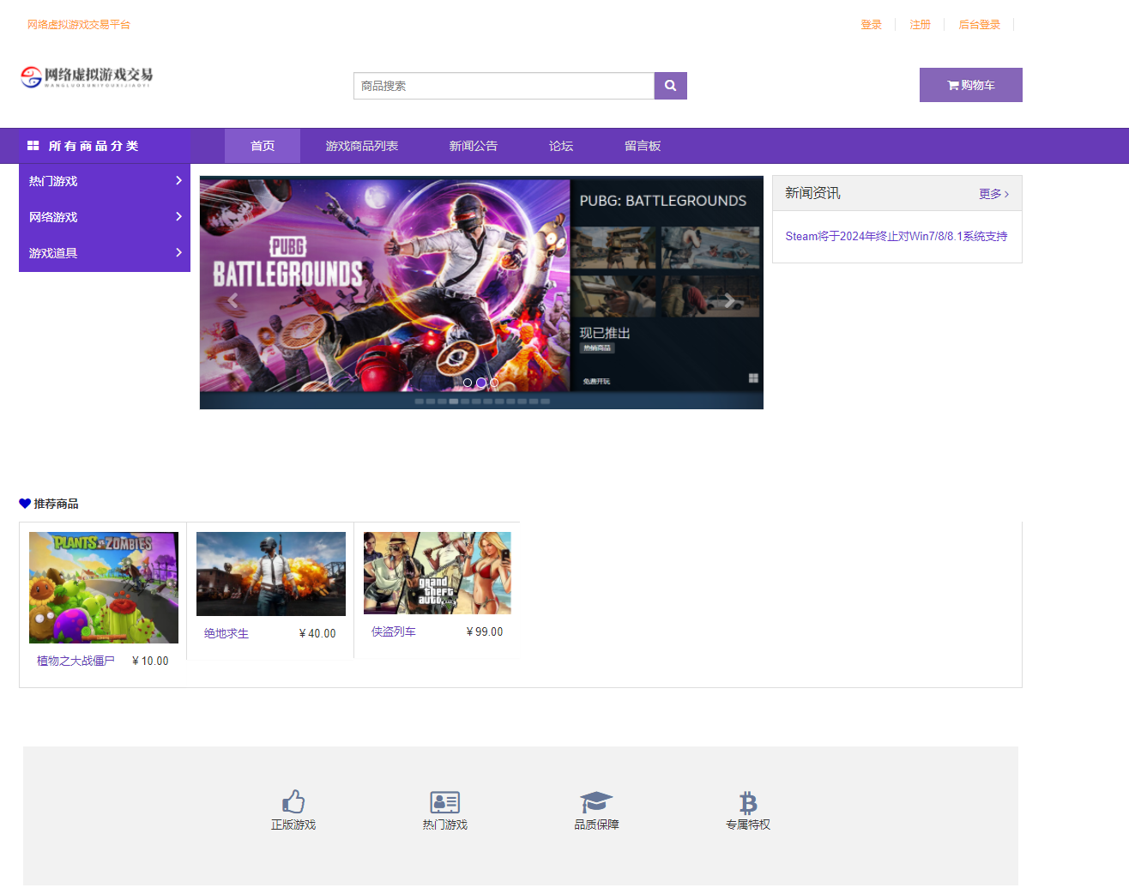Image resolution: width=1129 pixels, height=888 pixels.
Task: Open the shopping cart (购物车)
Action: click(x=970, y=85)
